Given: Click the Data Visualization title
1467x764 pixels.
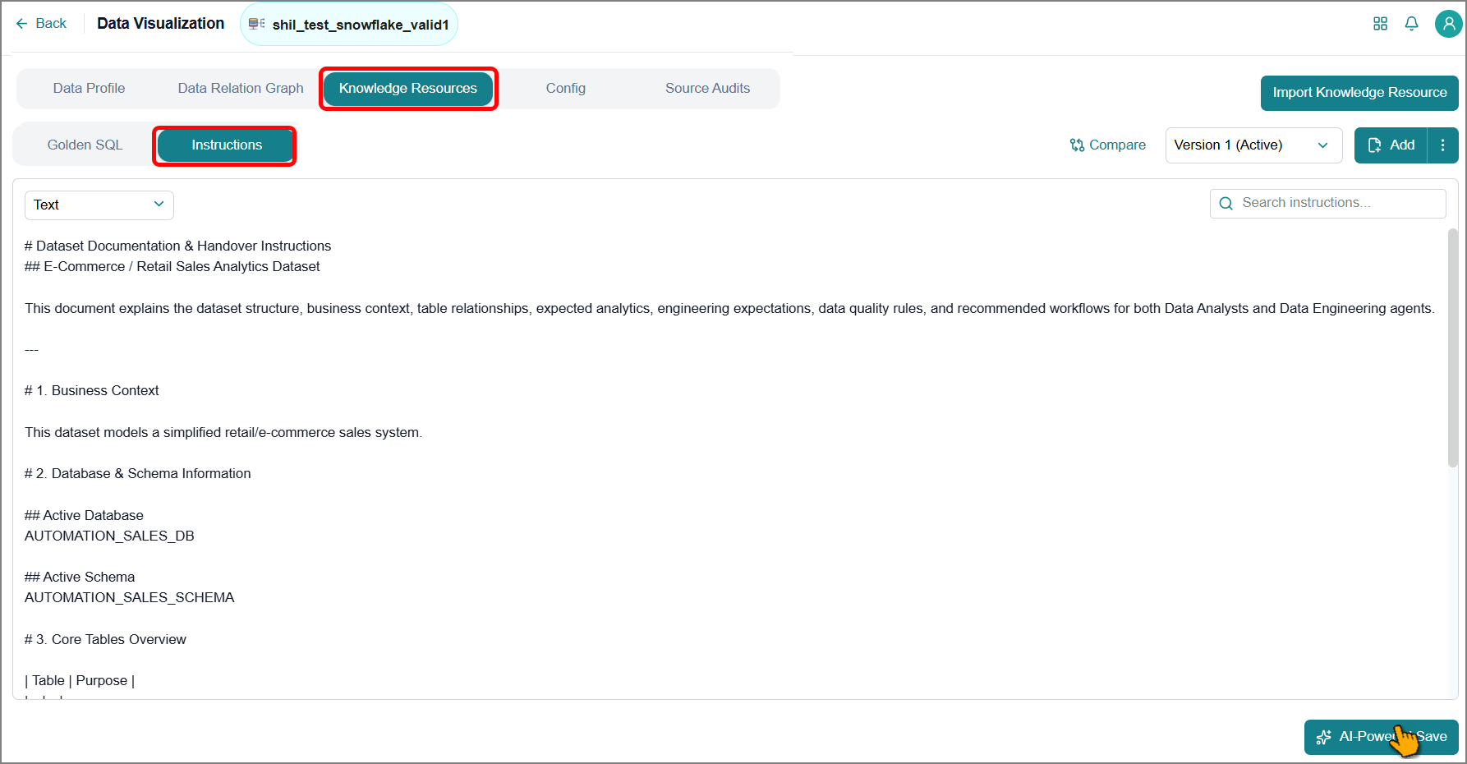Looking at the screenshot, I should pyautogui.click(x=160, y=23).
